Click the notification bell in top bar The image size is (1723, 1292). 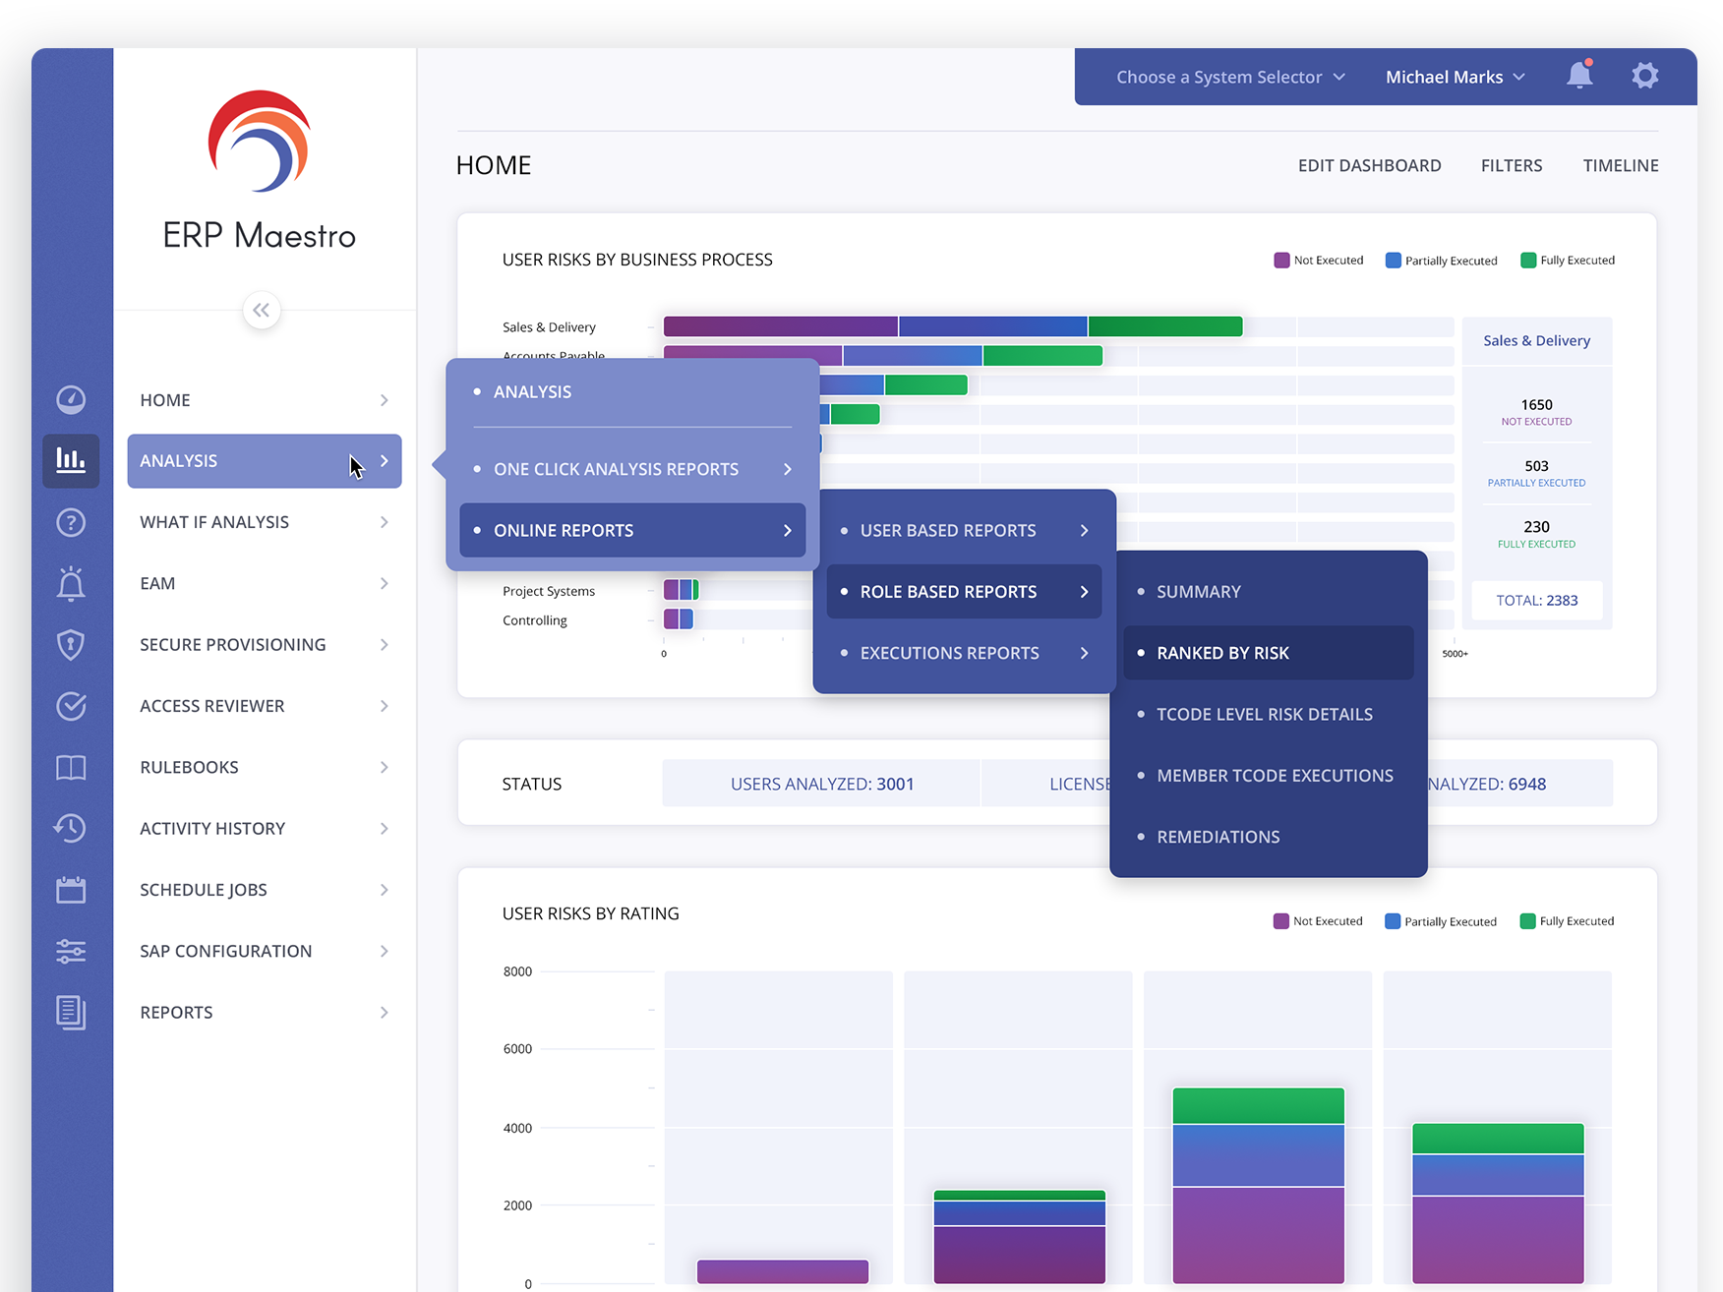click(1579, 76)
